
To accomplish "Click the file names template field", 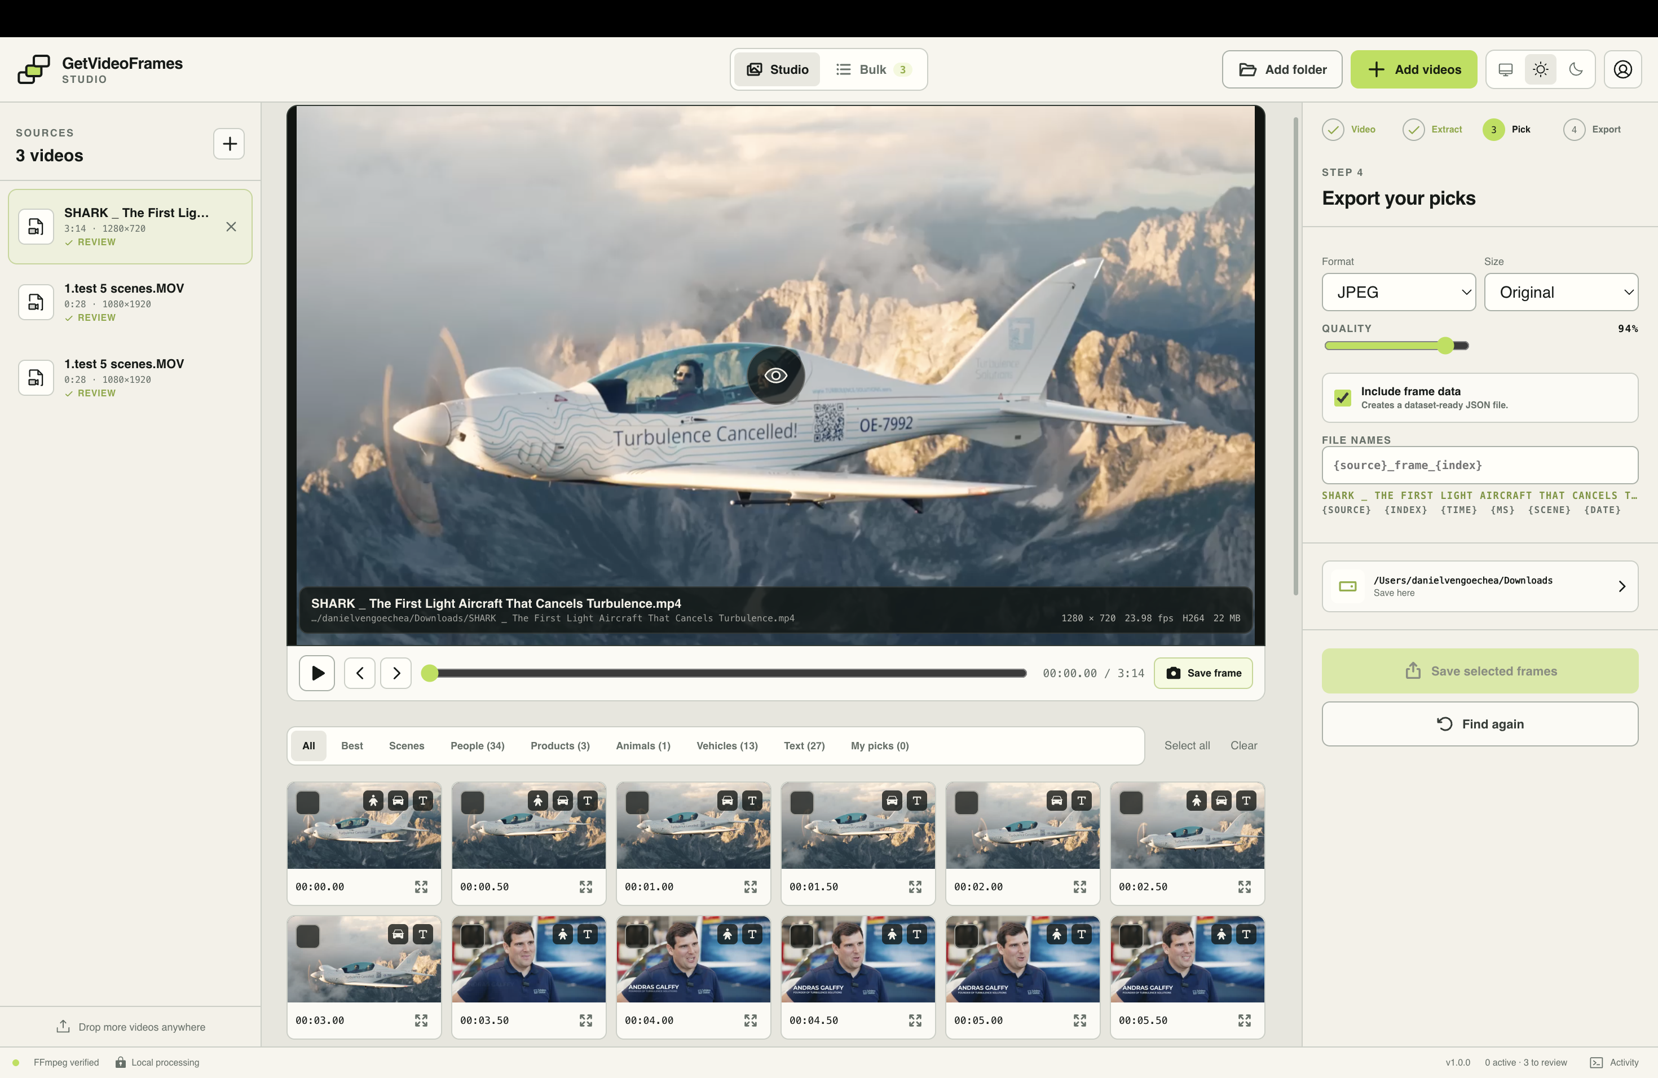I will pos(1480,465).
